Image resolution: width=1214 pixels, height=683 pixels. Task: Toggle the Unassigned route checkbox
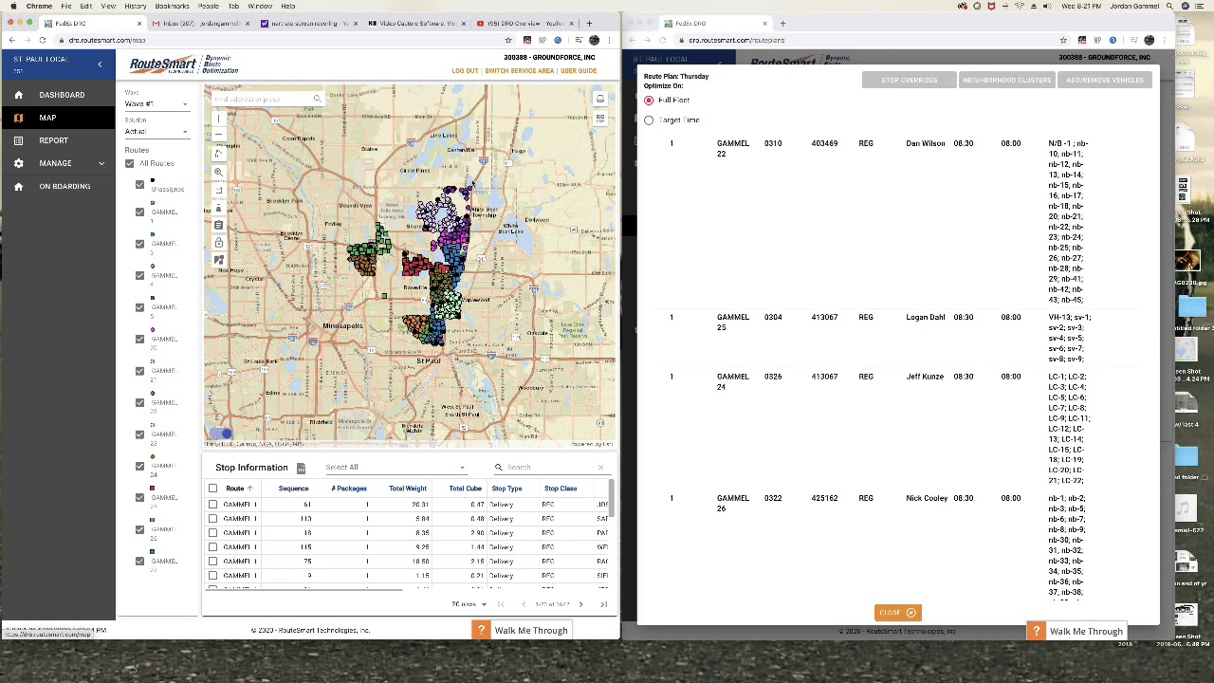point(139,185)
